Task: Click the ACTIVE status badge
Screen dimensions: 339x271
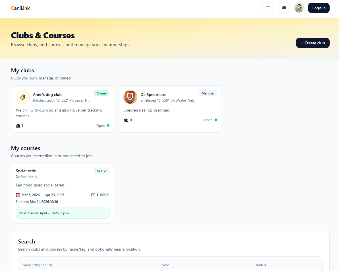Action: pos(102,171)
